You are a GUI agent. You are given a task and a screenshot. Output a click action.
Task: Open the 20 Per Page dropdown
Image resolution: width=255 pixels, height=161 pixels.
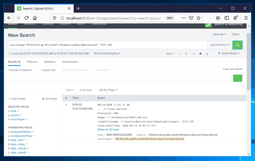pyautogui.click(x=108, y=90)
